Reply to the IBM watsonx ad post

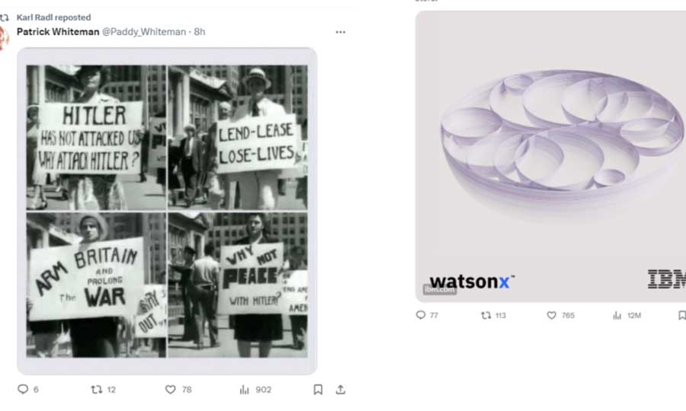(427, 315)
